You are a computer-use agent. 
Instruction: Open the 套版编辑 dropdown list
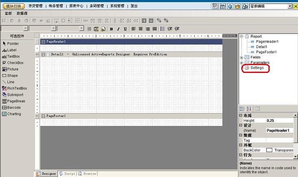pyautogui.click(x=290, y=6)
